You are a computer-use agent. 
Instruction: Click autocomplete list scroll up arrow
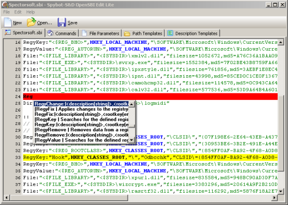tap(132, 105)
